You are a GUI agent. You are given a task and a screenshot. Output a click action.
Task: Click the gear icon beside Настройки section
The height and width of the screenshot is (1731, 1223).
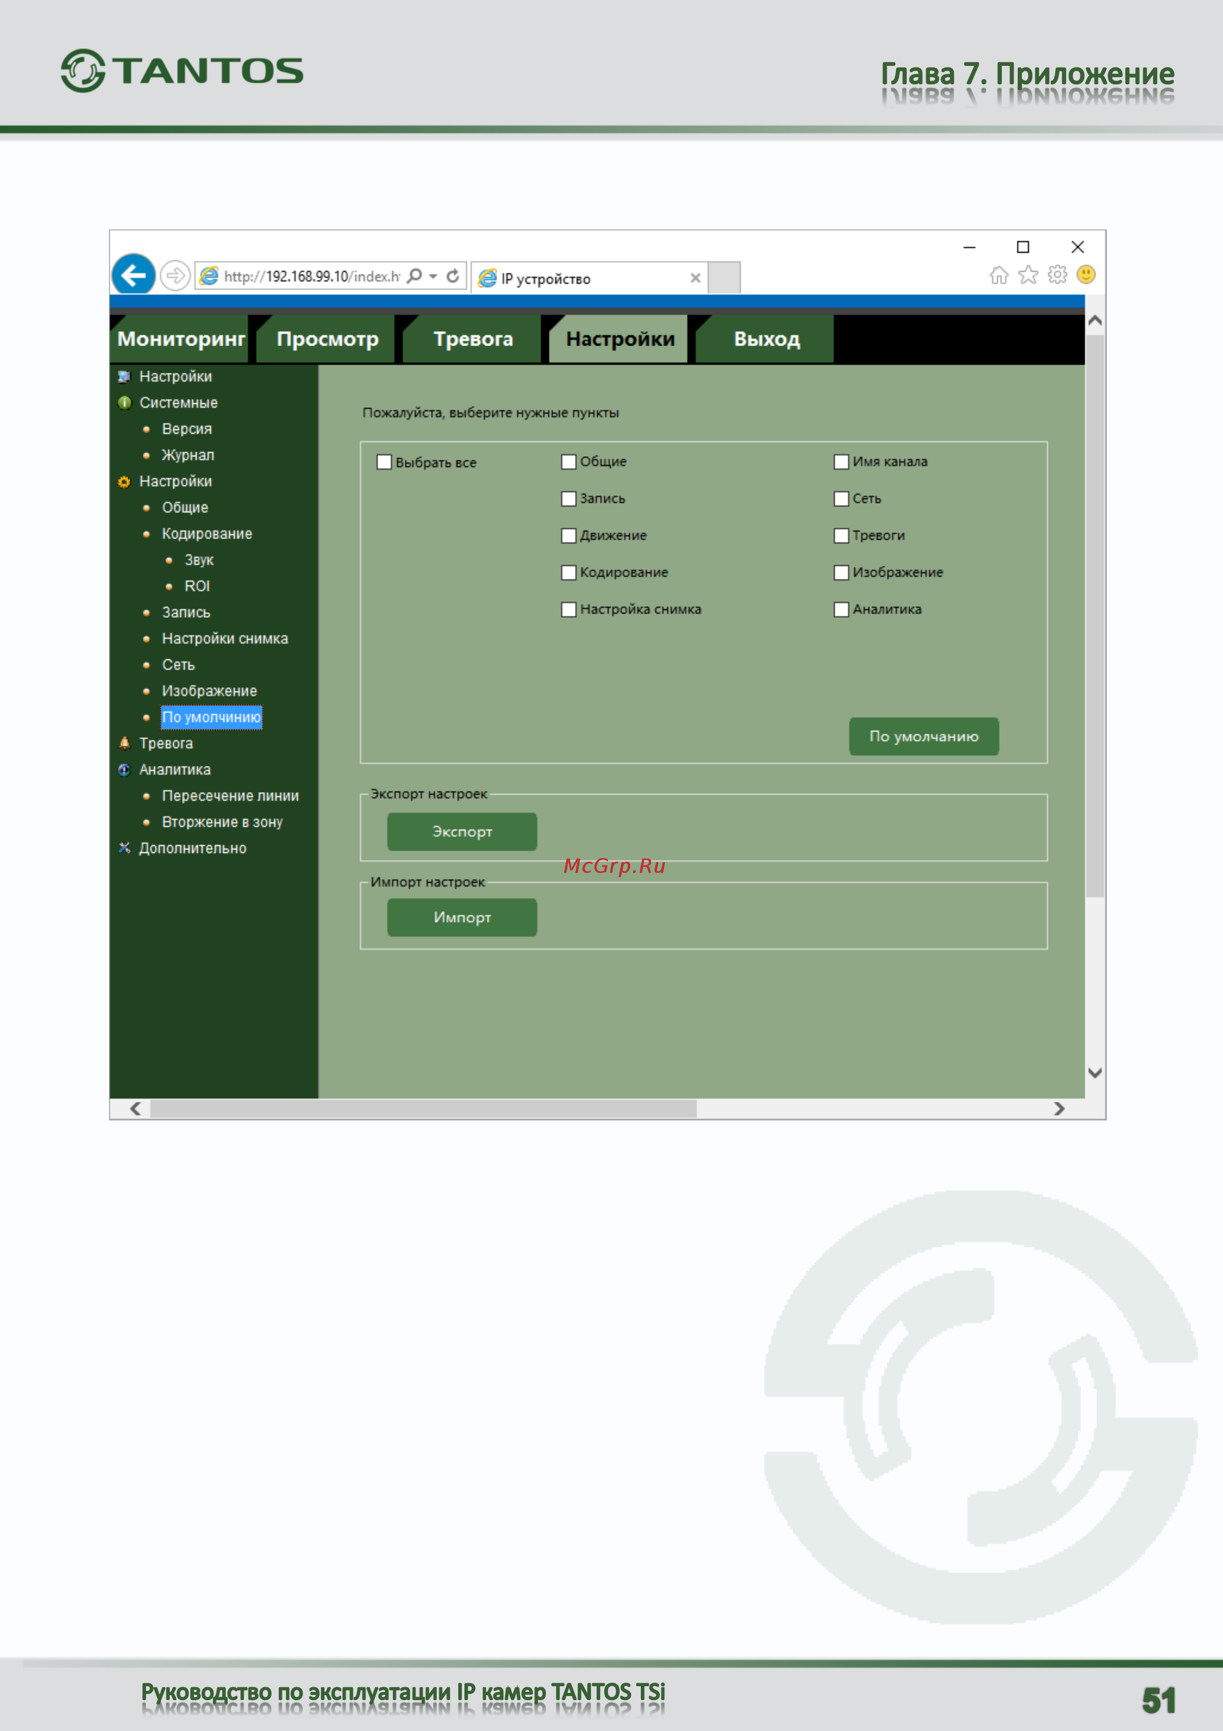(124, 482)
